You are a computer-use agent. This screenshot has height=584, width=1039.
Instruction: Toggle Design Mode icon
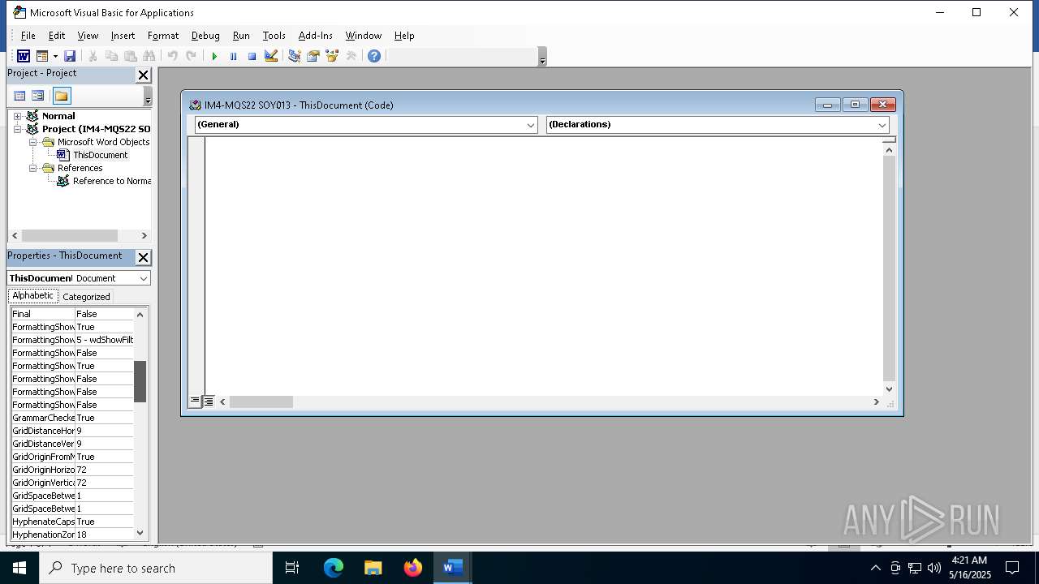(x=271, y=56)
